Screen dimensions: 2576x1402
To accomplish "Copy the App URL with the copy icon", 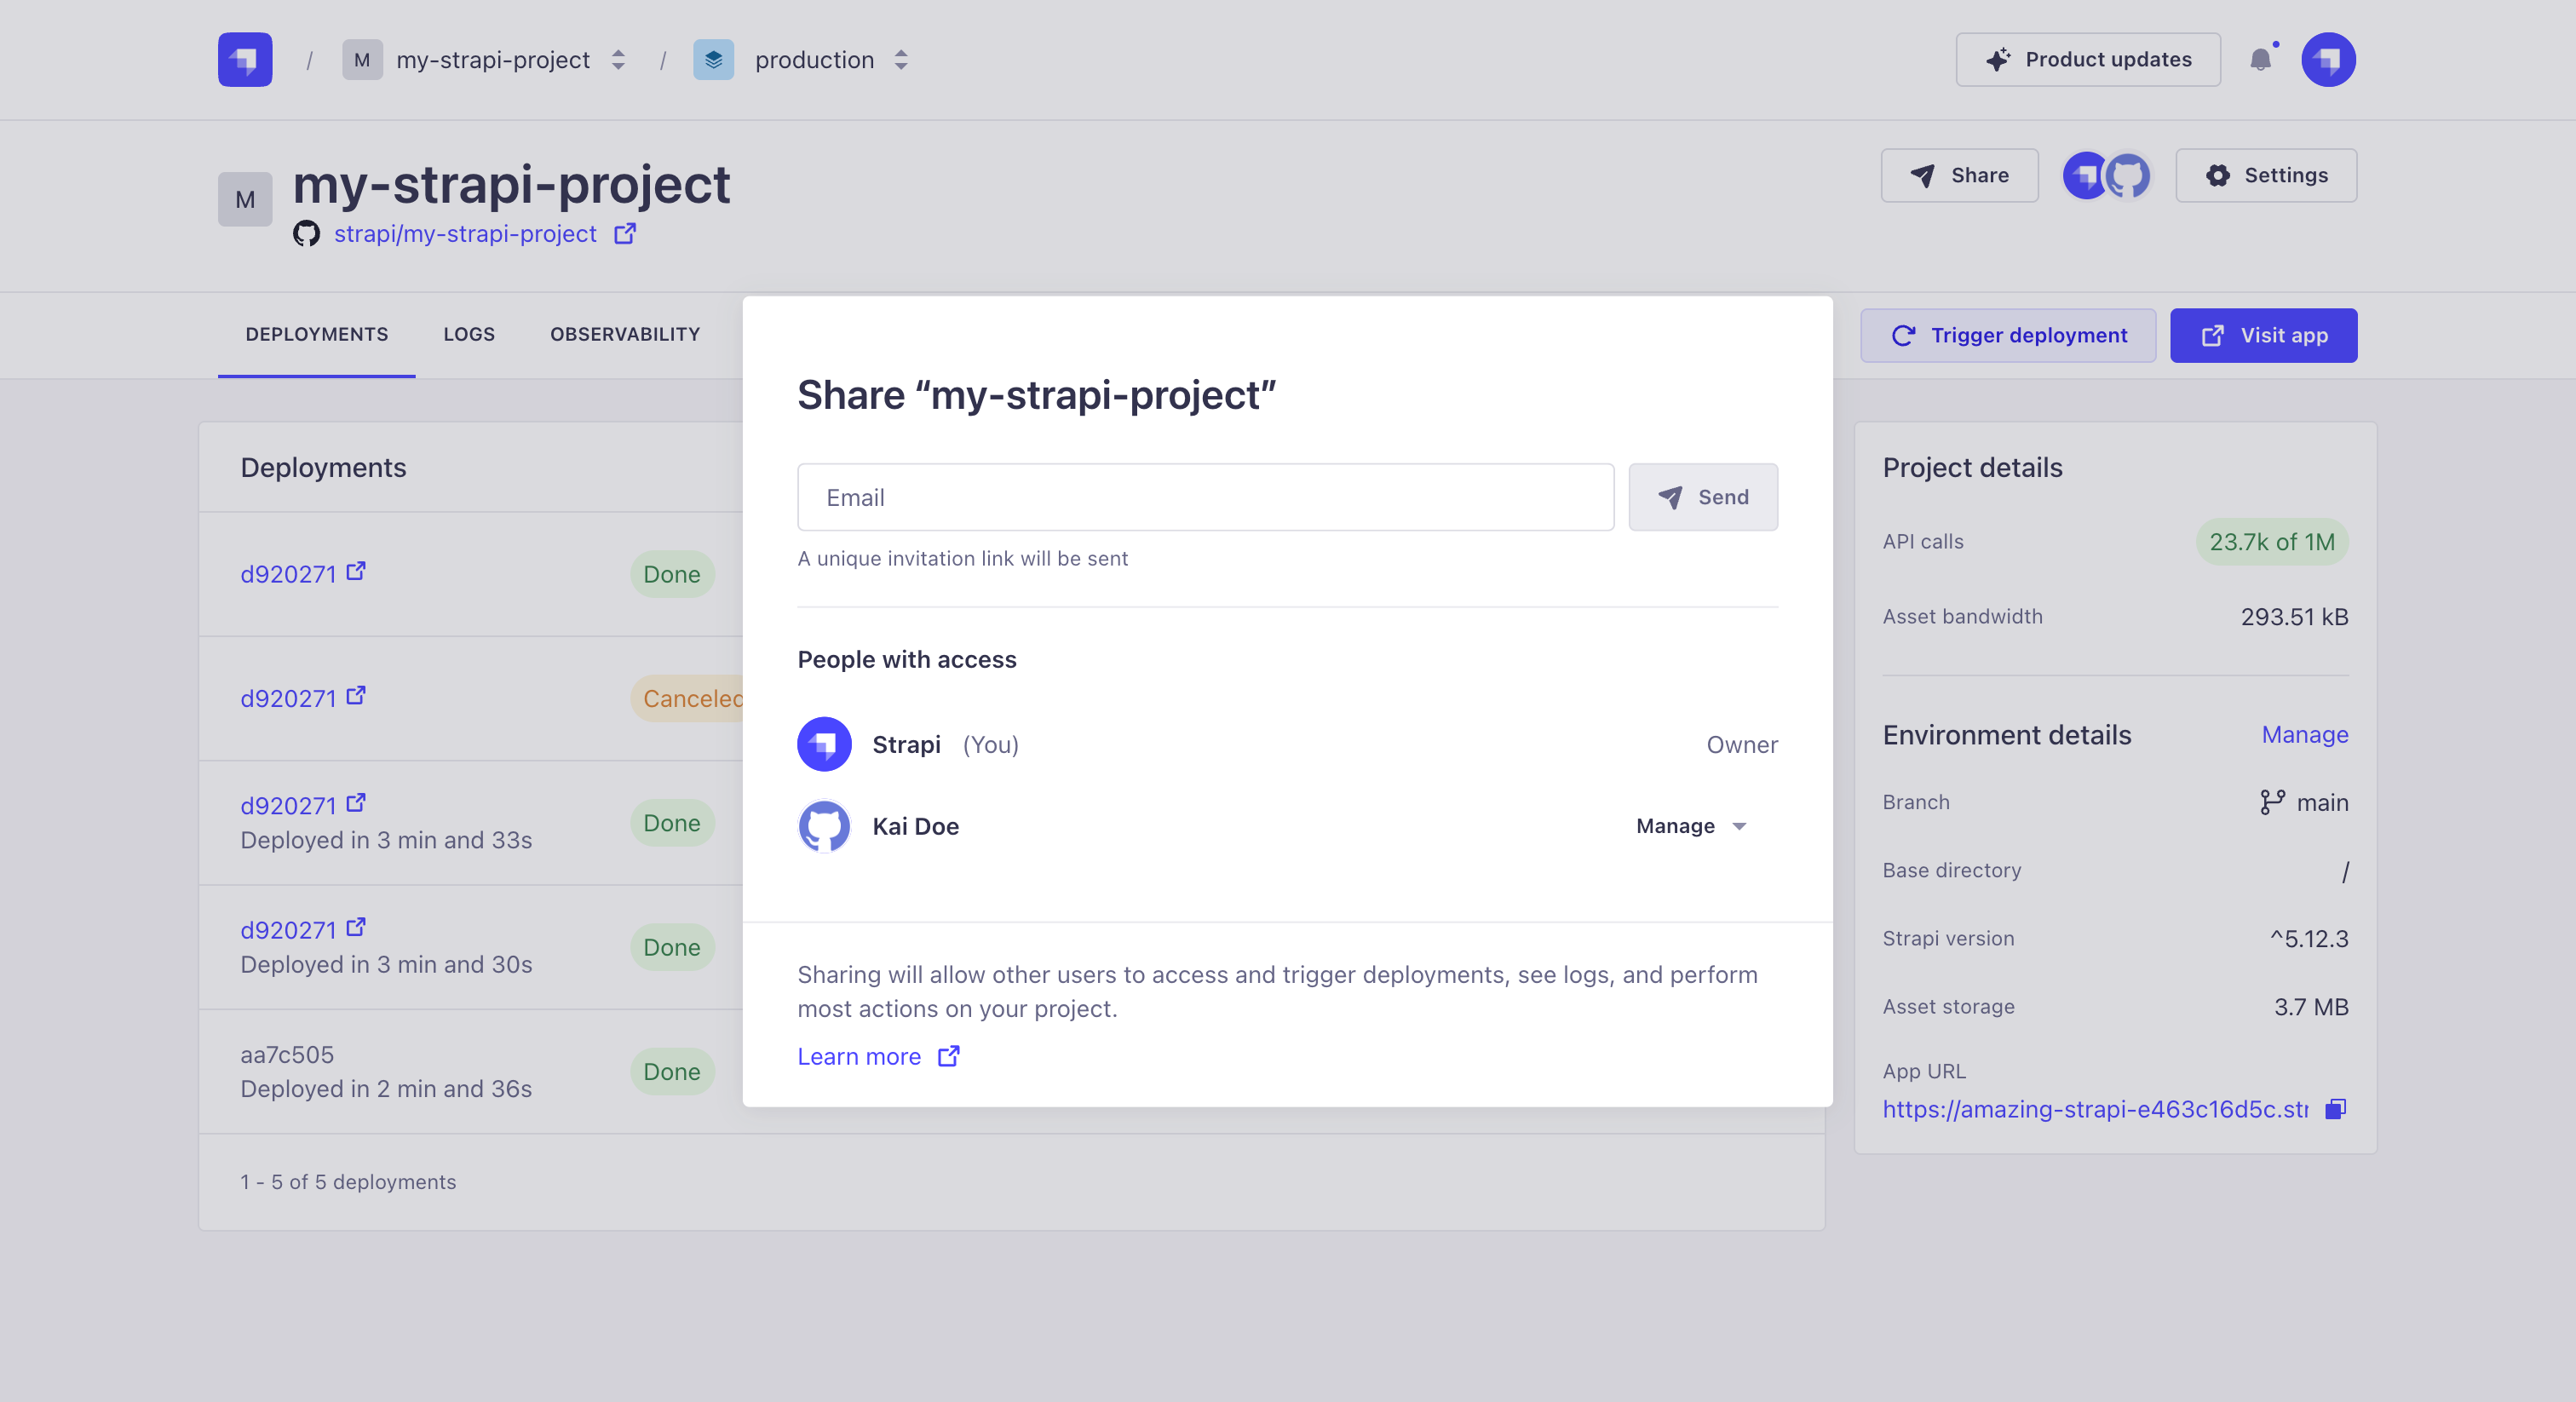I will pyautogui.click(x=2336, y=1109).
